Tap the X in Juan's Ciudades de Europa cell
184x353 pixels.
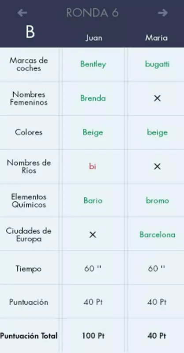point(93,235)
